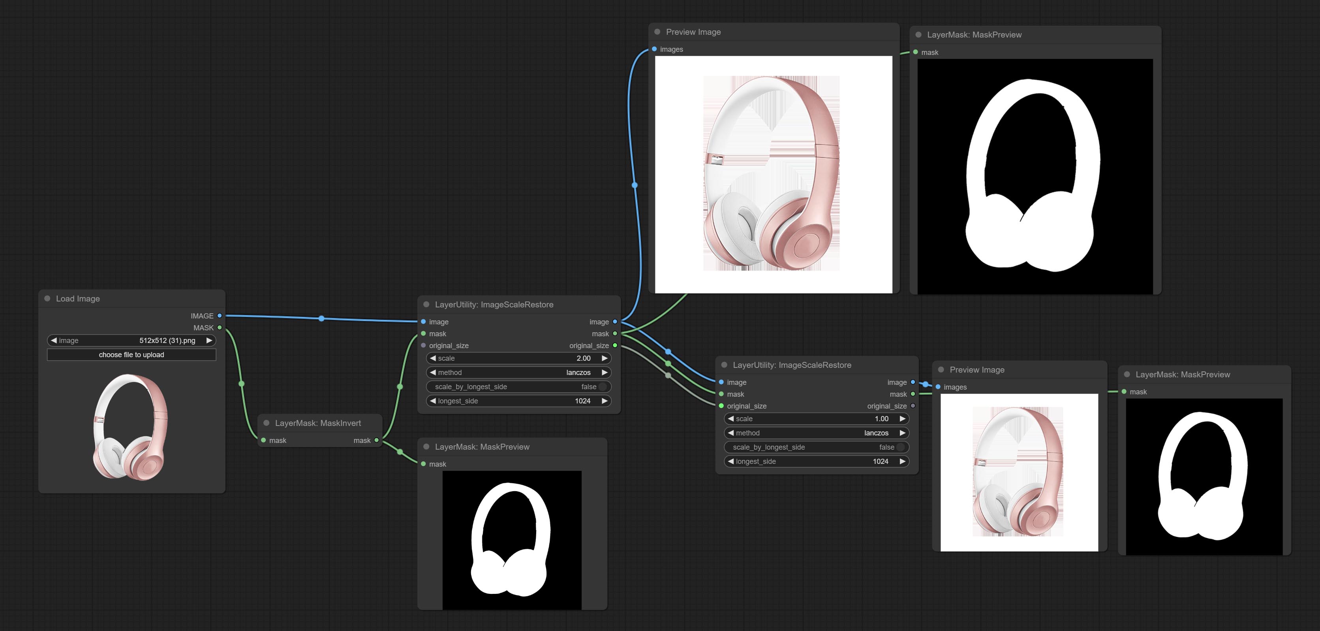Collapse the Load Image node via its dot
The width and height of the screenshot is (1320, 631).
(47, 298)
